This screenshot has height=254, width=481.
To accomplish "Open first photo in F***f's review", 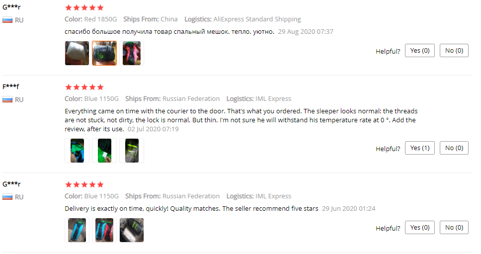I will pyautogui.click(x=77, y=151).
